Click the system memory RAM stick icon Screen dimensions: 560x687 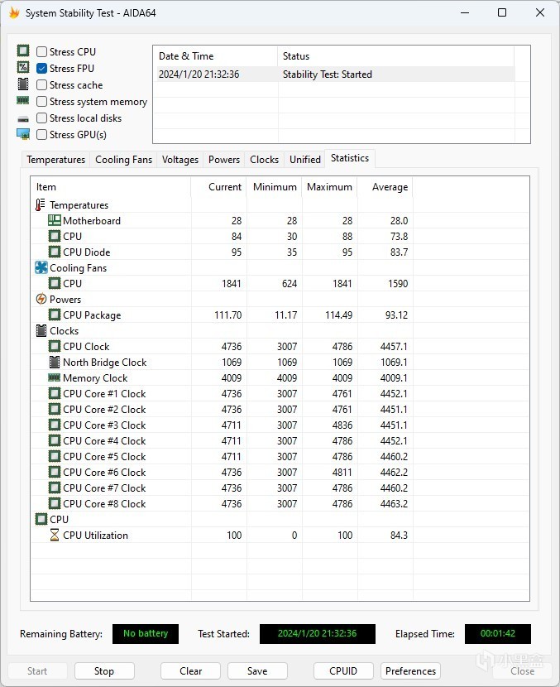click(x=23, y=100)
